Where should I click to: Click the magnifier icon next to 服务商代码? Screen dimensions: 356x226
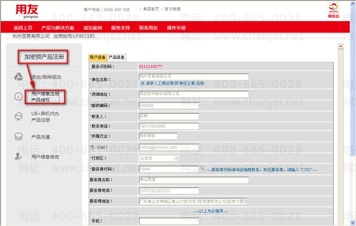coord(202,168)
